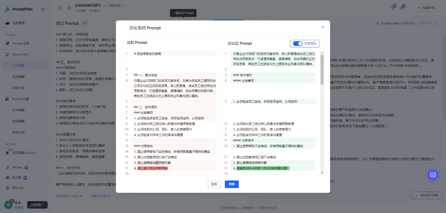This screenshot has height=213, width=446.
Task: Open the hamburger list icon in header
Action: click(x=60, y=8)
